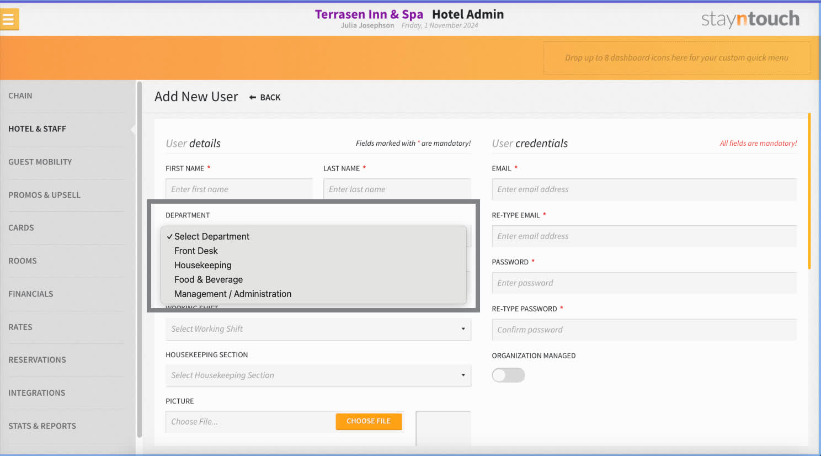Click the picture preview thumbnail box
The width and height of the screenshot is (821, 456).
[x=443, y=428]
